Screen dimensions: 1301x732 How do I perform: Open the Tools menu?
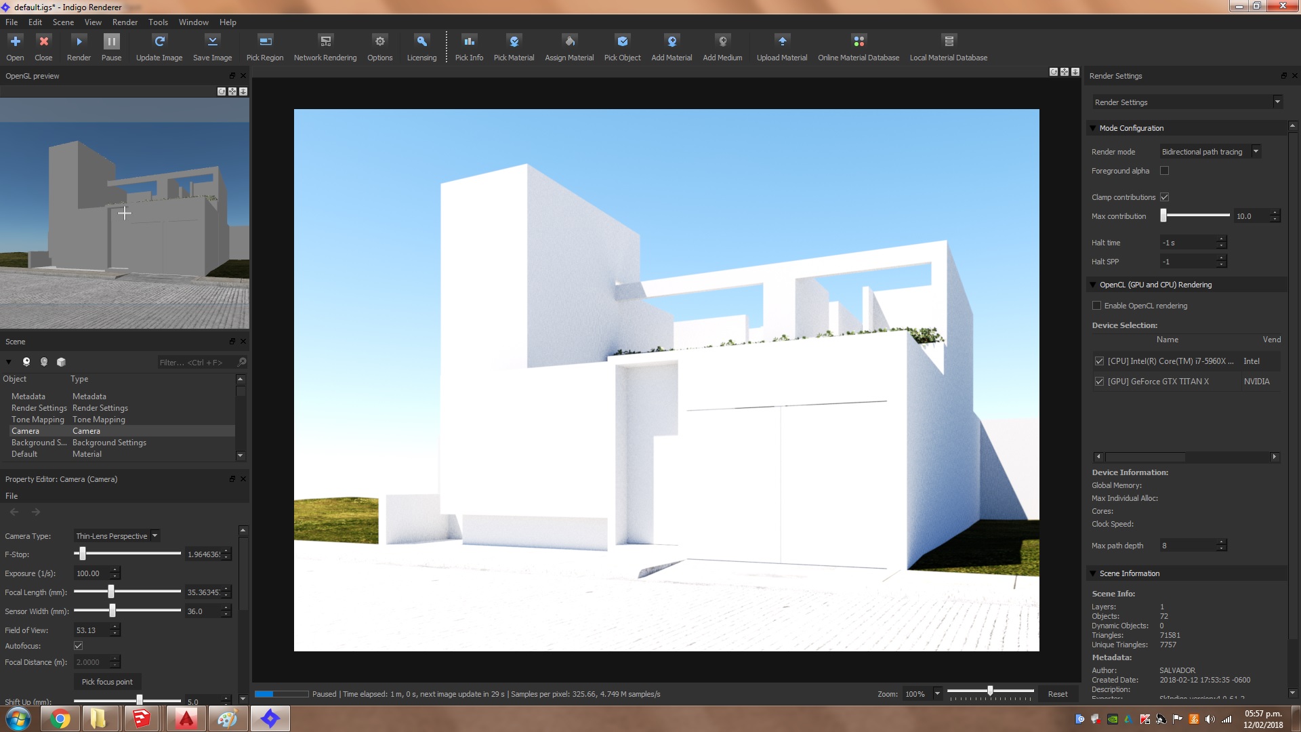tap(158, 22)
